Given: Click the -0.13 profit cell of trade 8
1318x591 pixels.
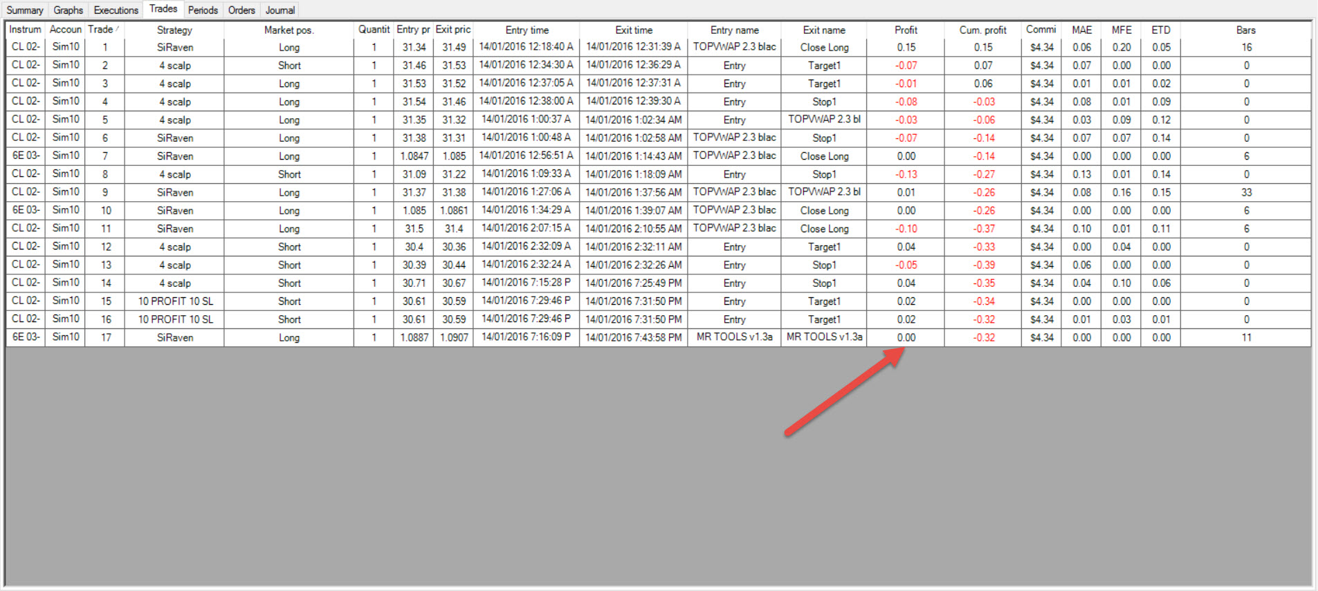Looking at the screenshot, I should 905,174.
